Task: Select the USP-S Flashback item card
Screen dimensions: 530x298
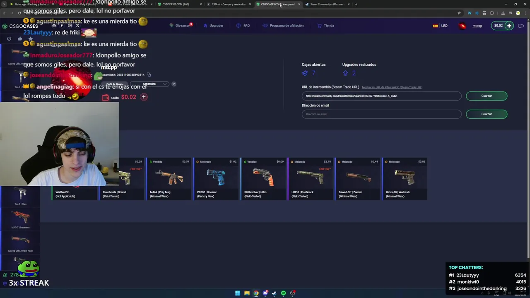Action: [x=311, y=179]
